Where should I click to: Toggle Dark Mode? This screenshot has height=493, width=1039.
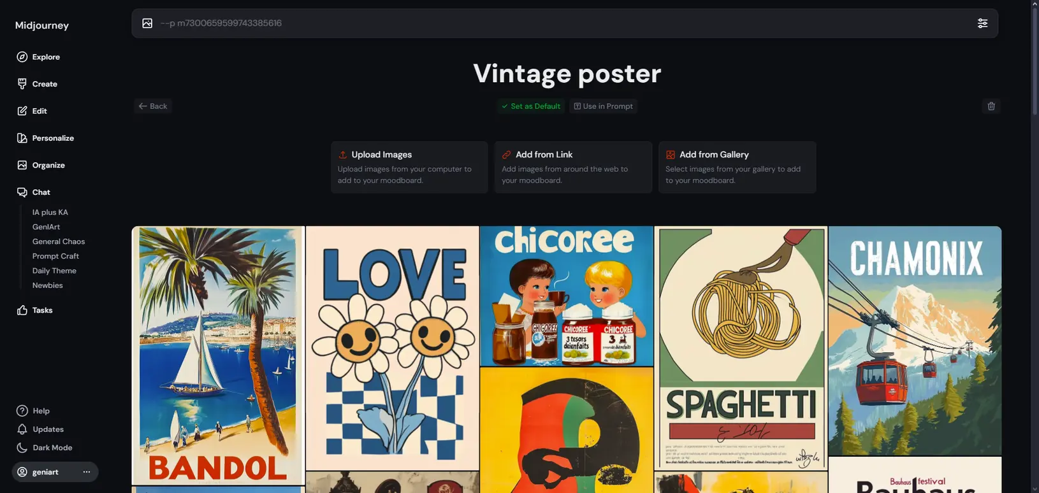[45, 448]
